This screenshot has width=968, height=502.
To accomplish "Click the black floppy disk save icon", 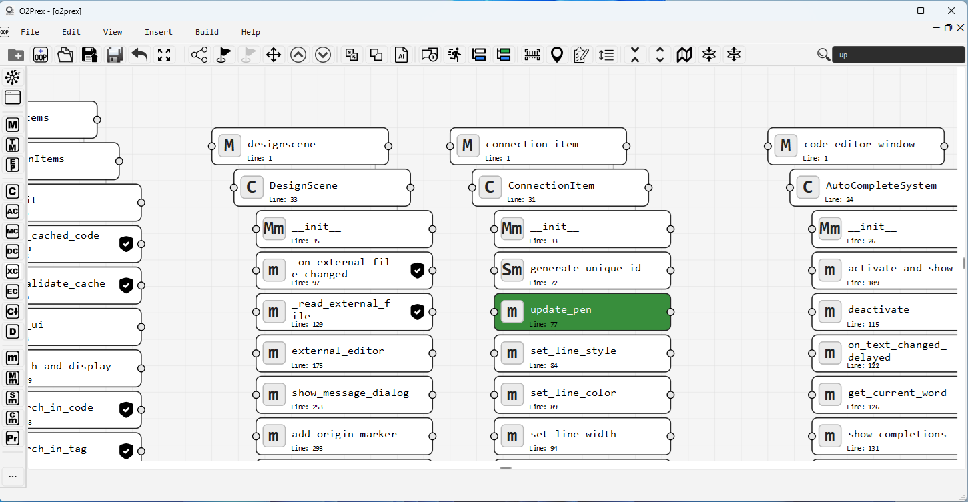I will tap(90, 55).
